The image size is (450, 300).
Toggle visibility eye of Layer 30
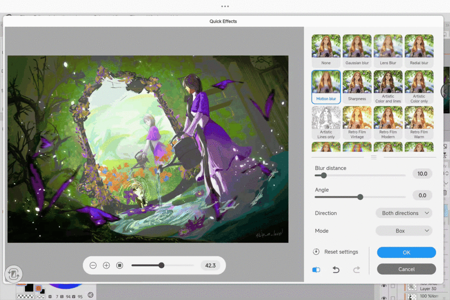(x=384, y=286)
